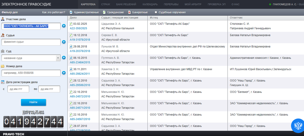This screenshot has width=304, height=136.
Task: Click the Найти search button
Action: click(33, 102)
